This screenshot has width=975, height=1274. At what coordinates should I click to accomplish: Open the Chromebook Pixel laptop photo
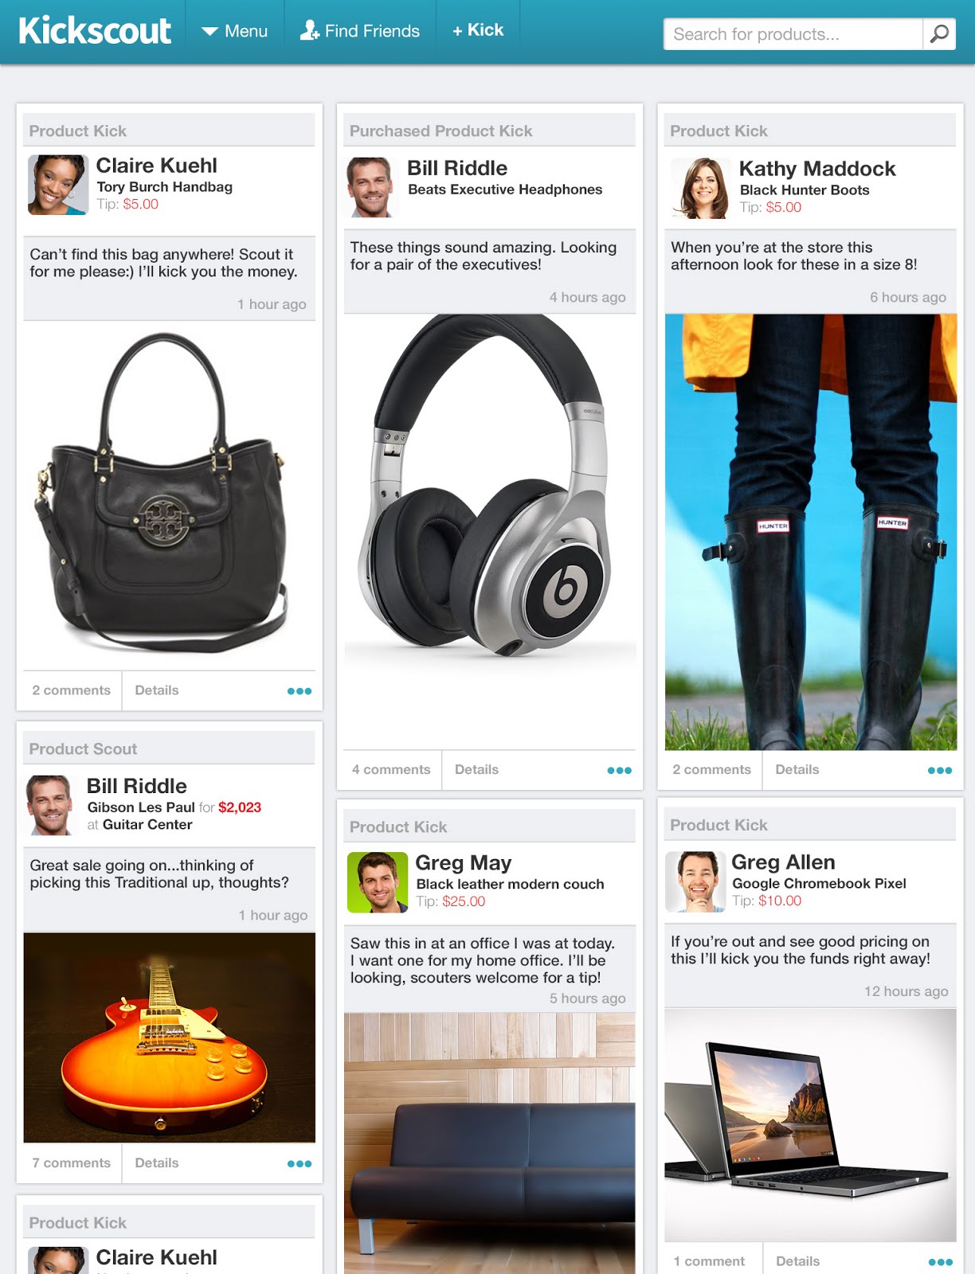pyautogui.click(x=811, y=1125)
